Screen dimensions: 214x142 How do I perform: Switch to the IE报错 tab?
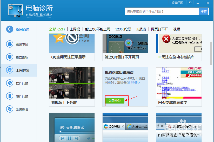click(141, 29)
